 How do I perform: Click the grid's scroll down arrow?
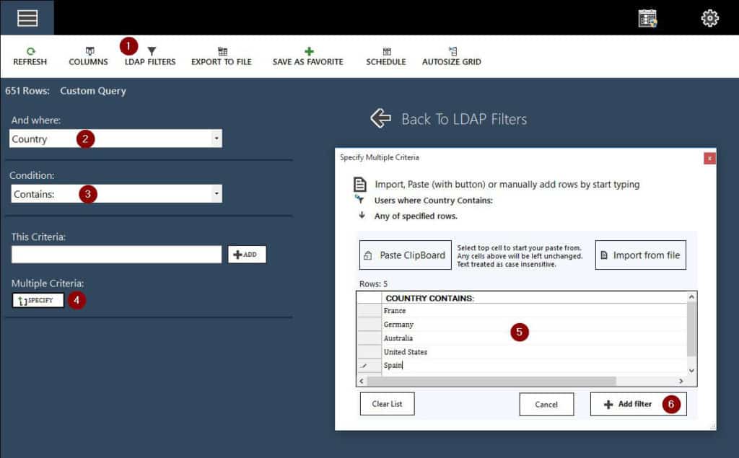coord(691,371)
